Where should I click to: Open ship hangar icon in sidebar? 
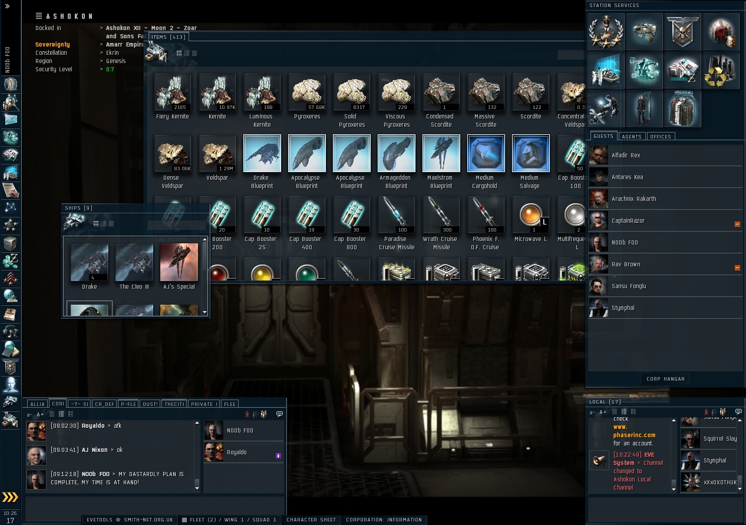10,402
